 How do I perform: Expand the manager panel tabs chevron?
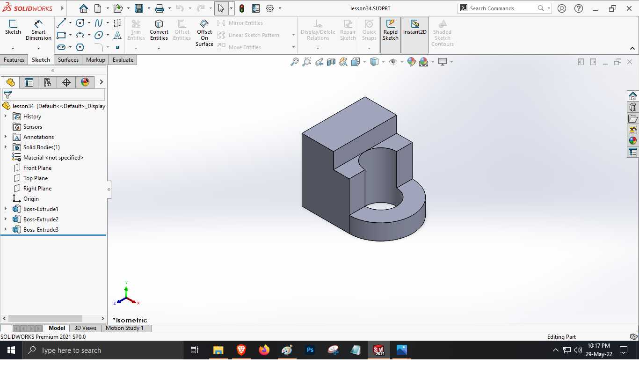[102, 82]
